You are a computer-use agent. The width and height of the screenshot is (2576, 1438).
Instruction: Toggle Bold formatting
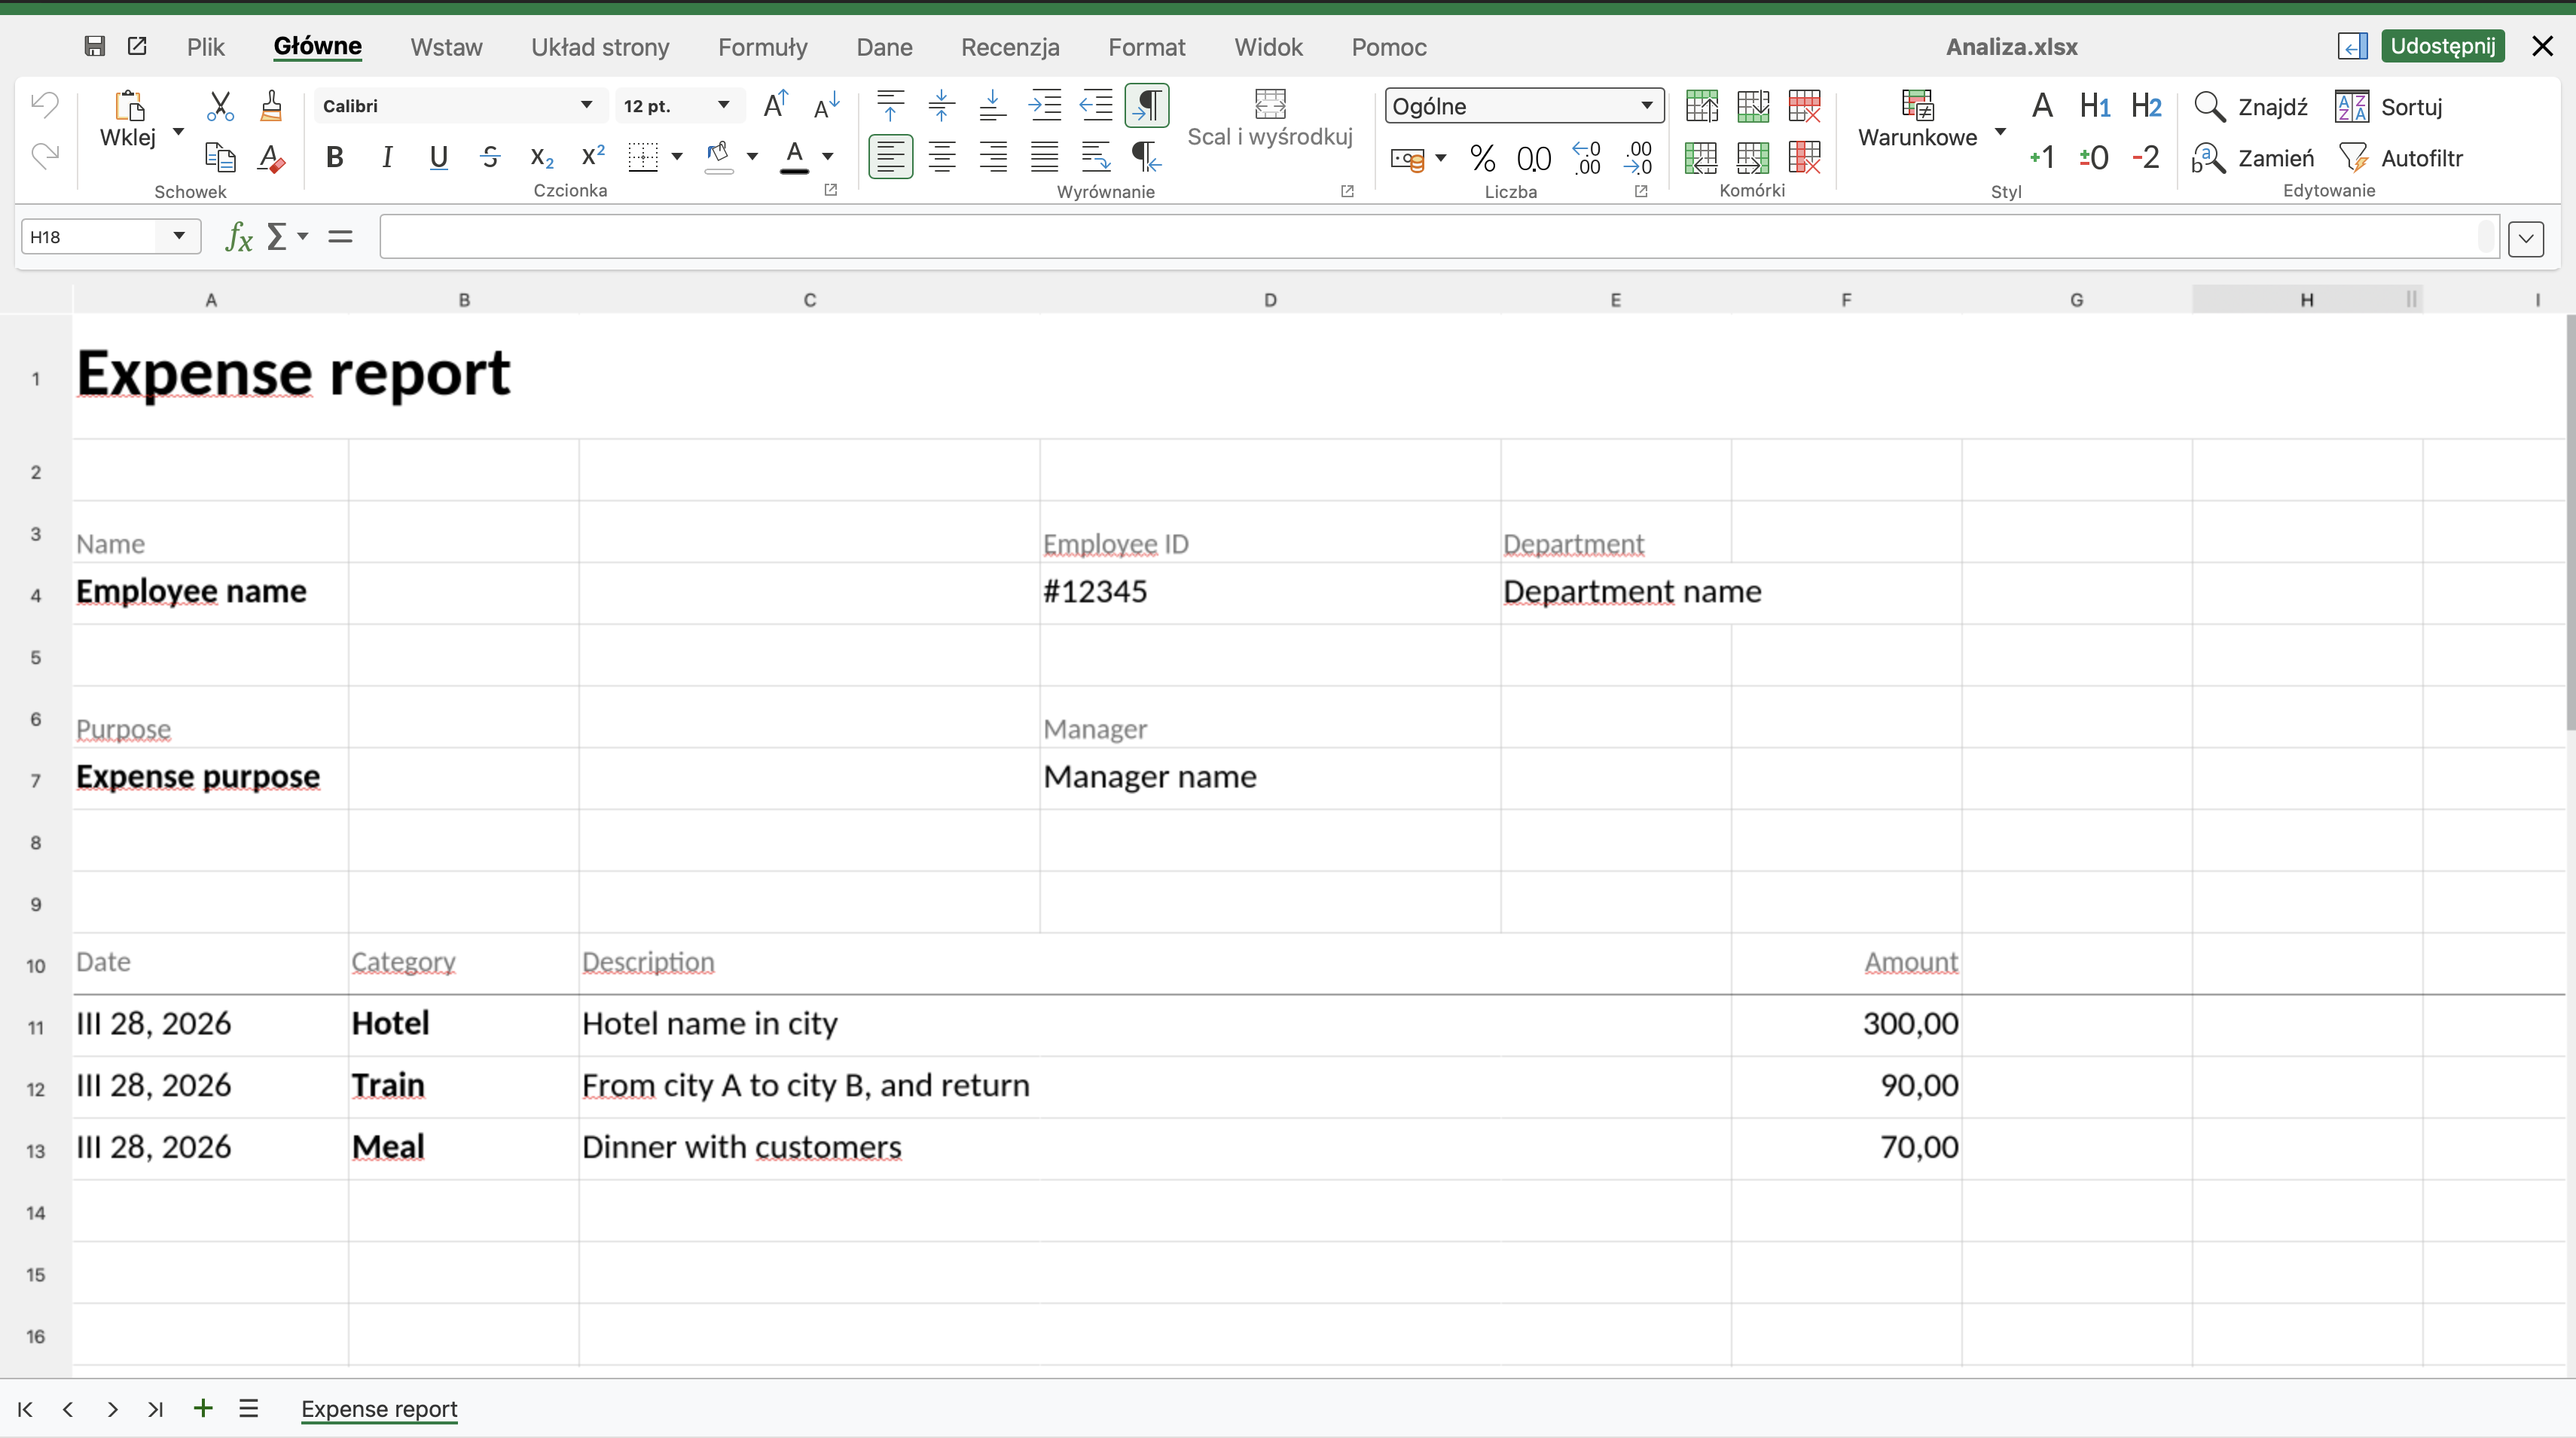pyautogui.click(x=335, y=158)
